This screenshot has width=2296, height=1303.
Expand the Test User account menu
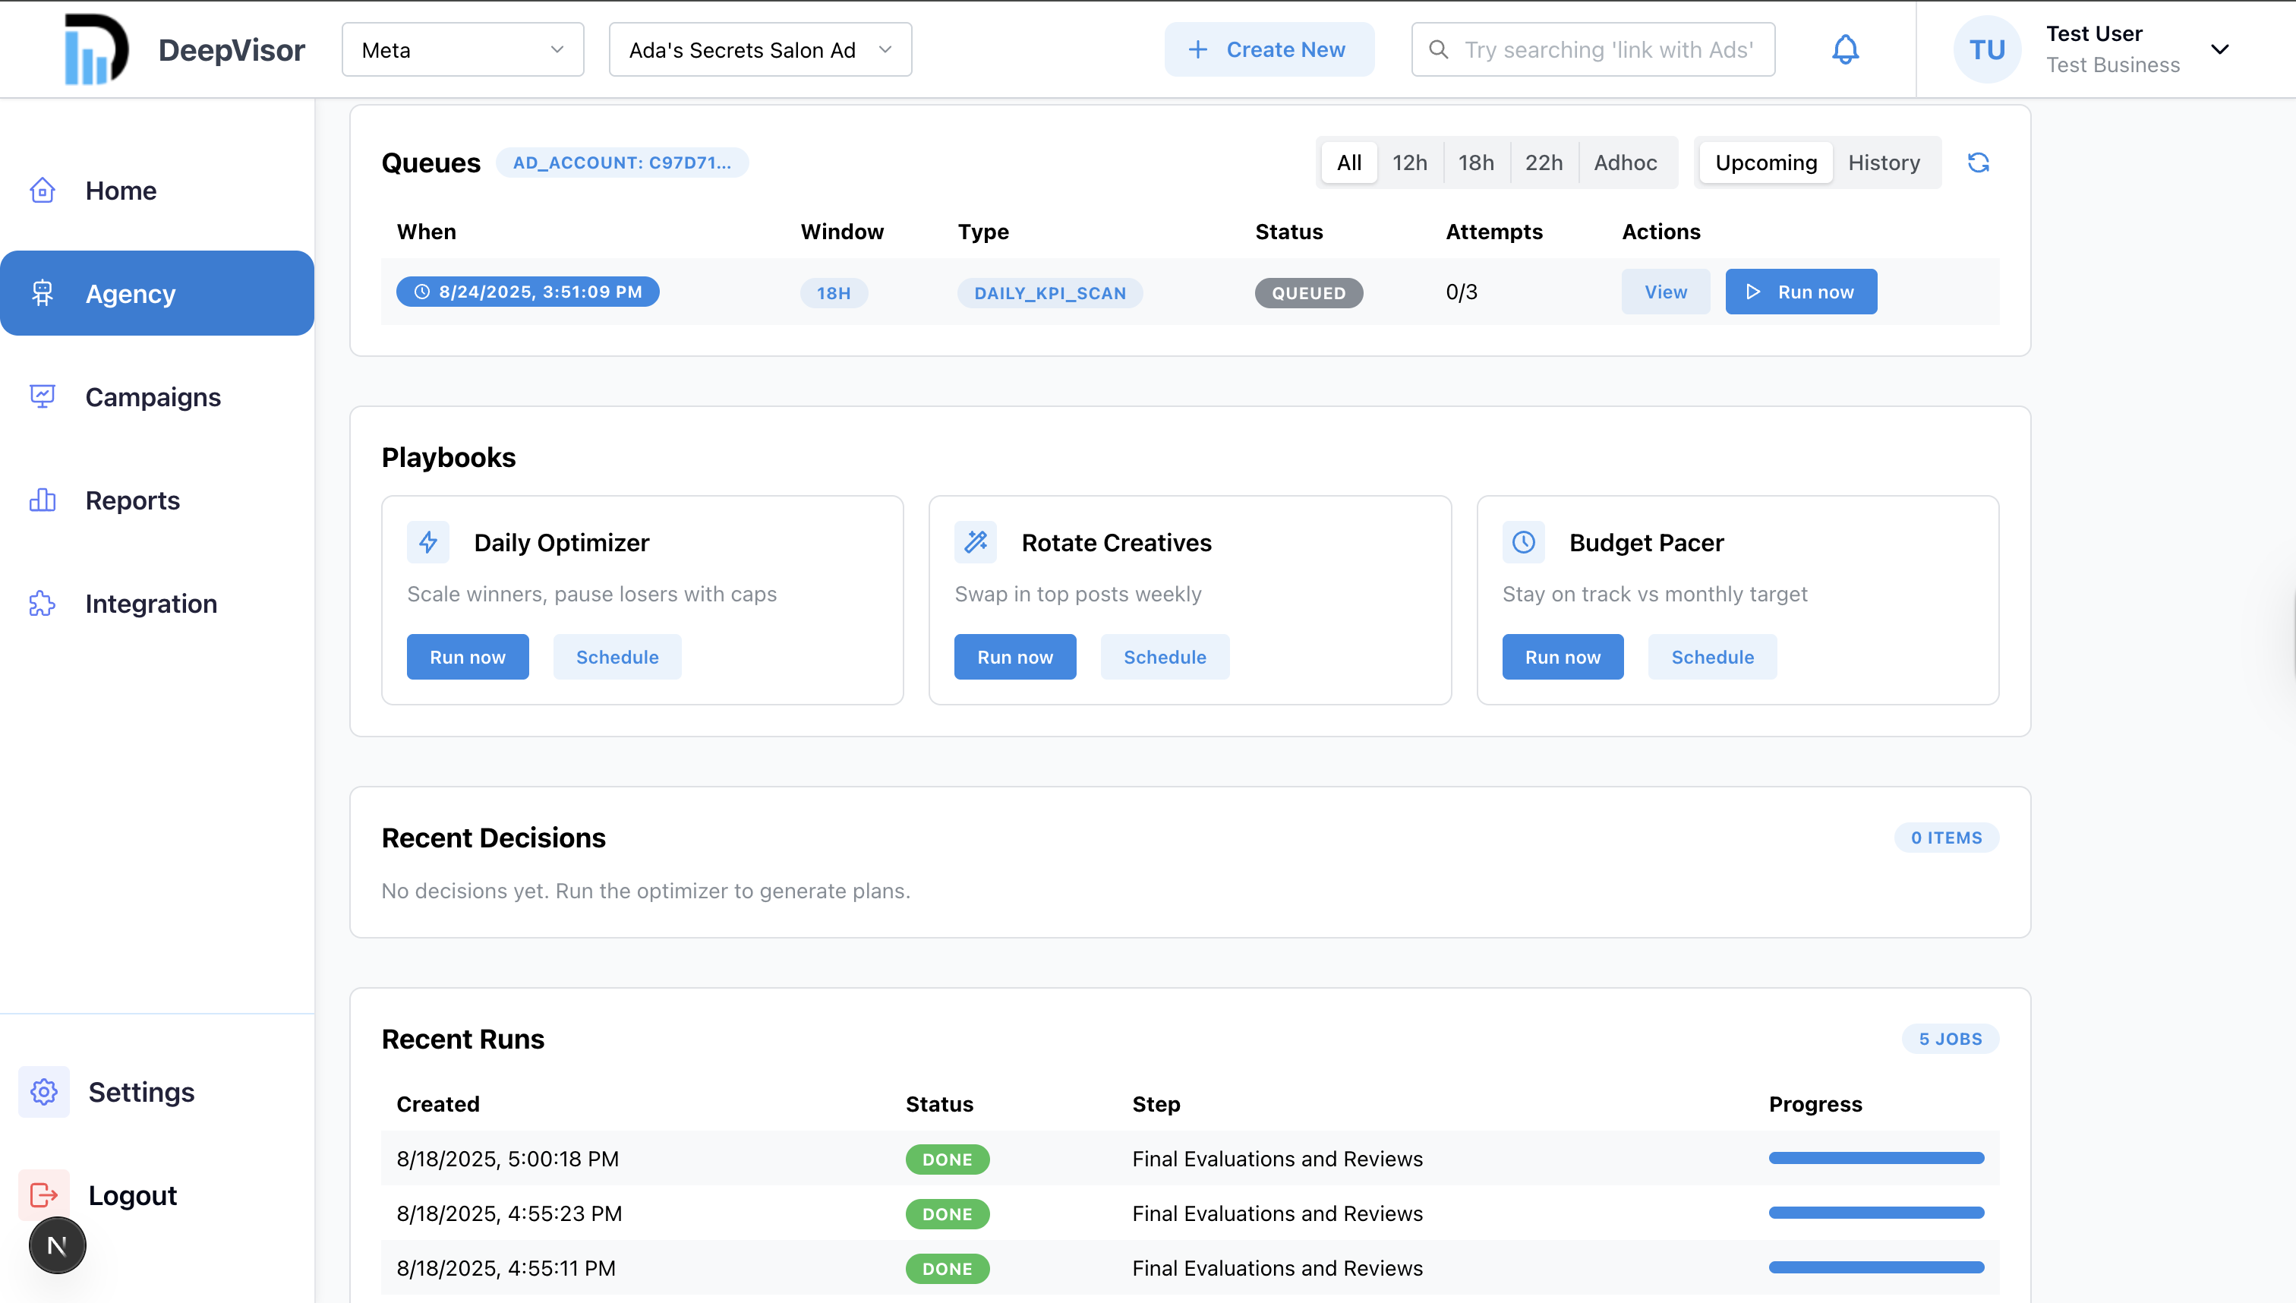tap(2219, 49)
